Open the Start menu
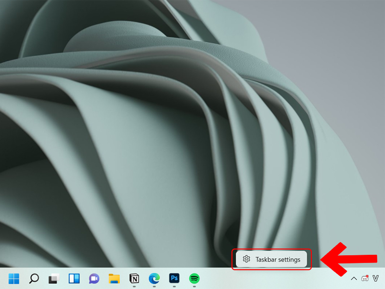The width and height of the screenshot is (385, 289). pyautogui.click(x=14, y=278)
